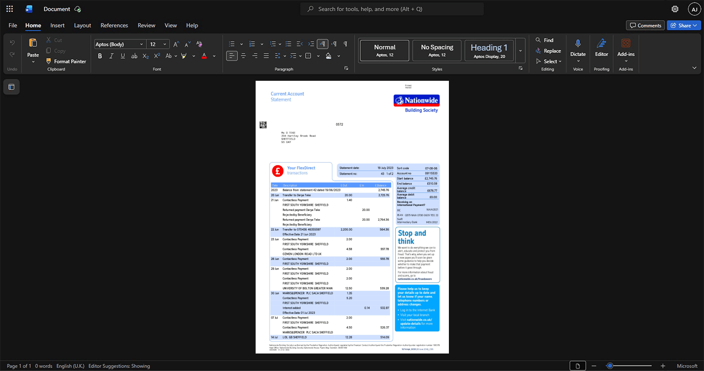
Task: Toggle show paragraph marks
Action: [345, 44]
